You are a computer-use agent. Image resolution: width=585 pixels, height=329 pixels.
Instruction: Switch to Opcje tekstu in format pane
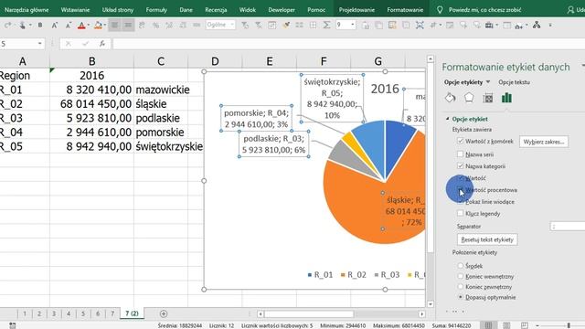click(514, 82)
